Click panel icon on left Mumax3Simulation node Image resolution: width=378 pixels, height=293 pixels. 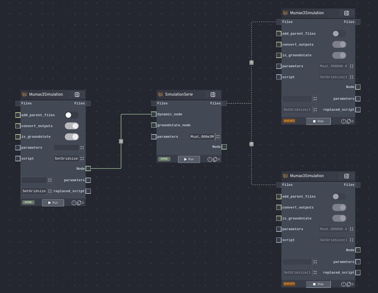click(77, 95)
